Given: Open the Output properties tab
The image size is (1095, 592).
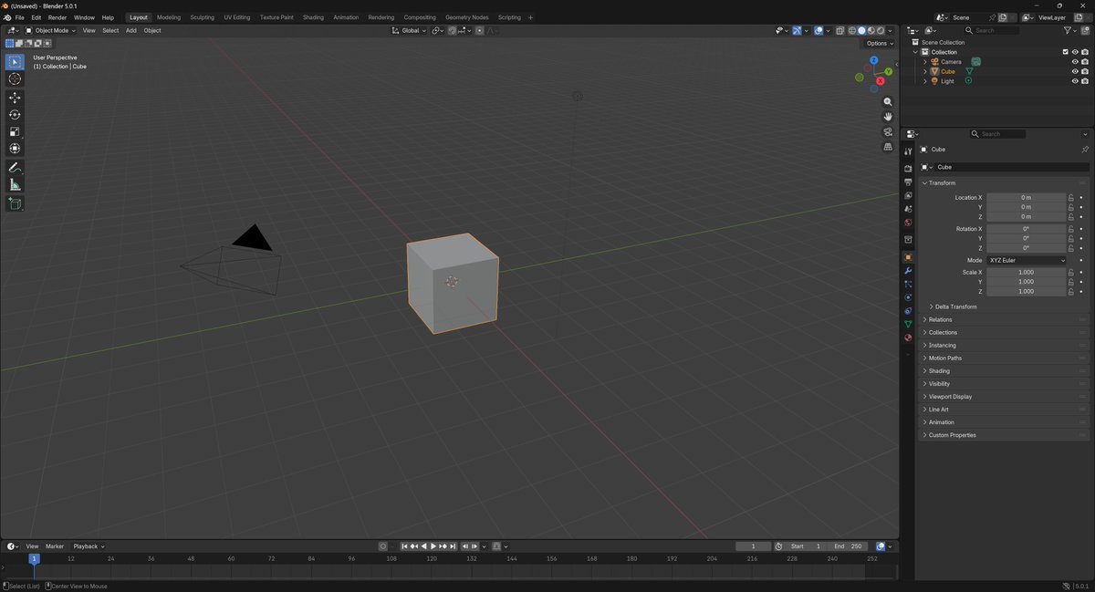Looking at the screenshot, I should coord(908,182).
